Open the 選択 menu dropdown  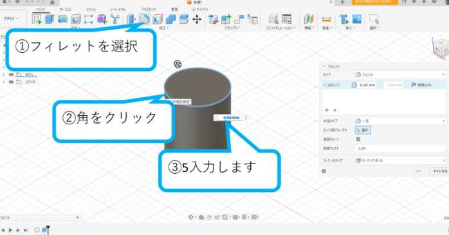[x=374, y=28]
